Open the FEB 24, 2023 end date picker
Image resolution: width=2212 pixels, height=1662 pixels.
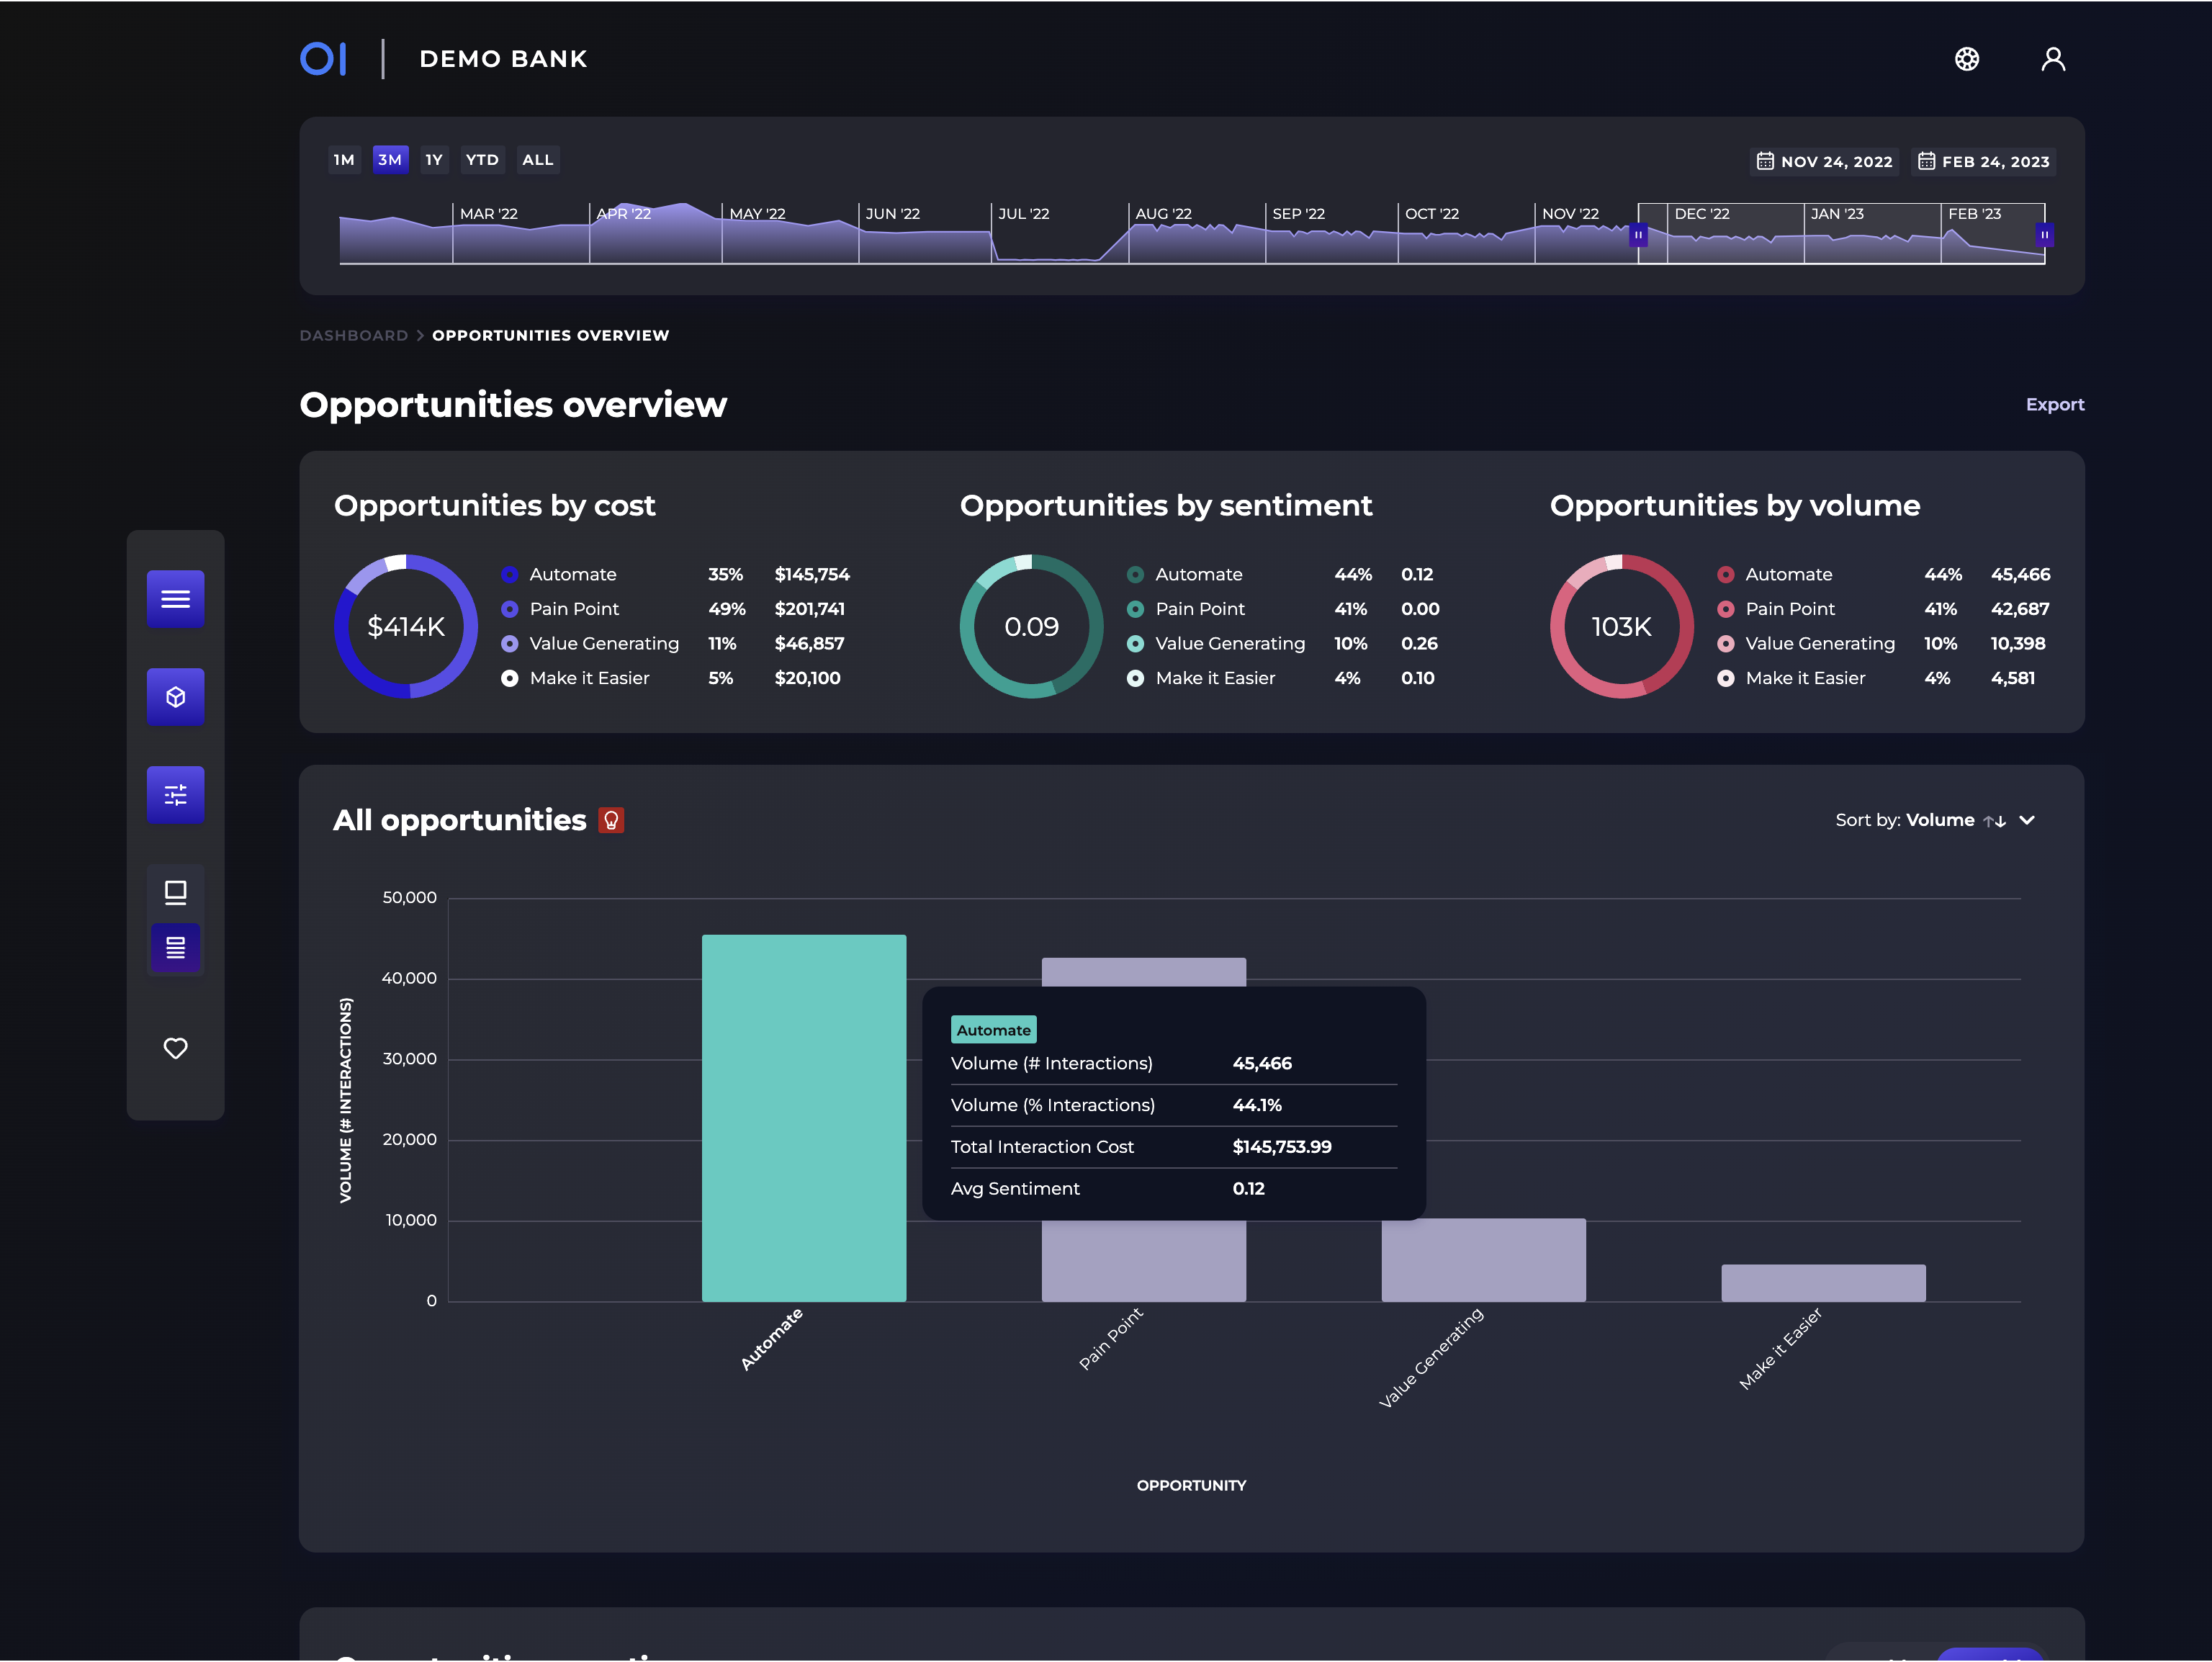coord(1985,162)
